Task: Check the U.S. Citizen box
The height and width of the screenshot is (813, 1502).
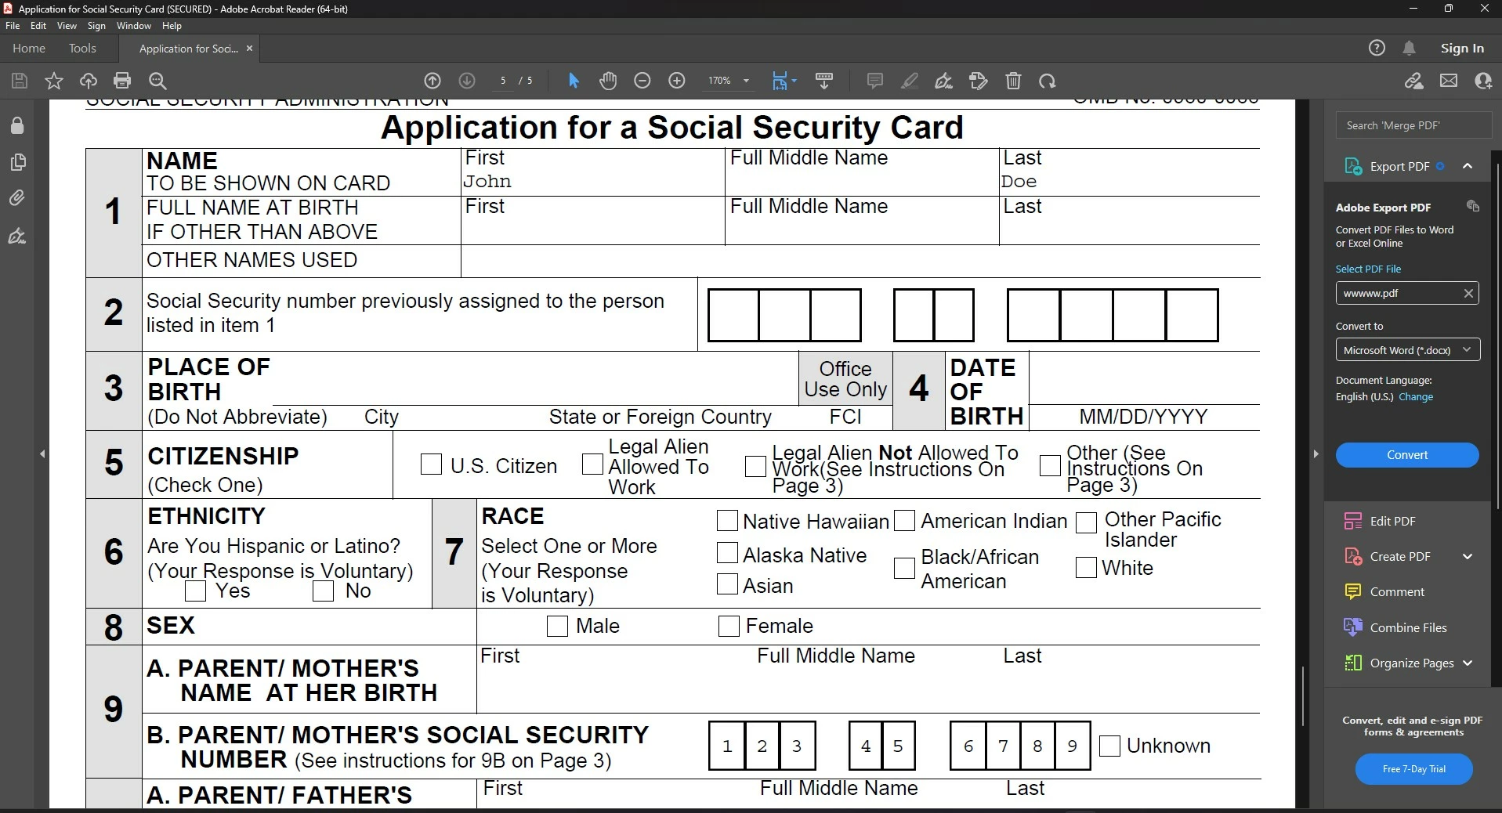Action: point(431,464)
